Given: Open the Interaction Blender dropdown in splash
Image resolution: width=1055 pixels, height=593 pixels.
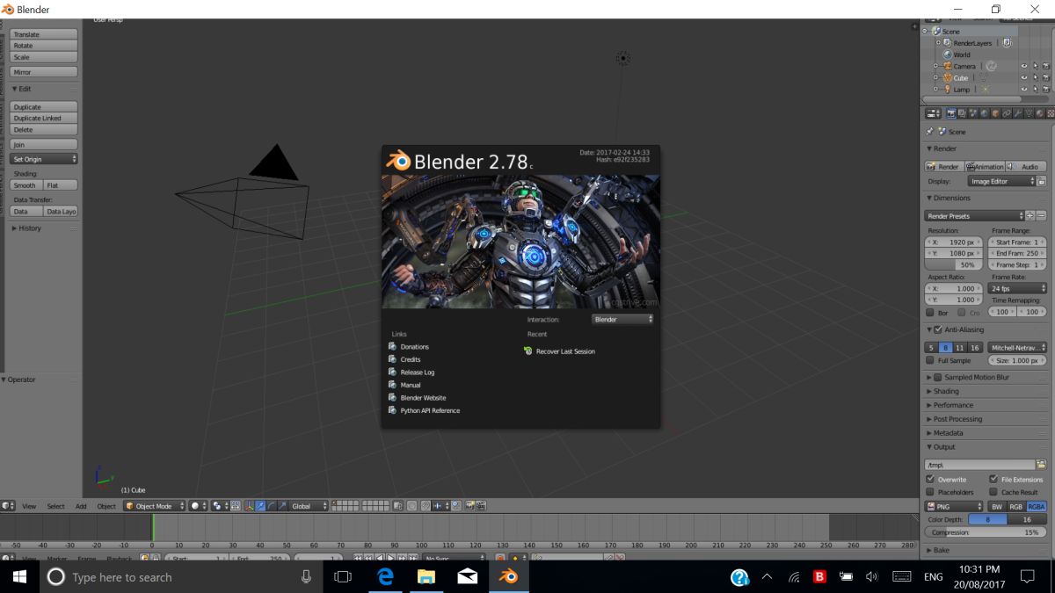Looking at the screenshot, I should 622,319.
